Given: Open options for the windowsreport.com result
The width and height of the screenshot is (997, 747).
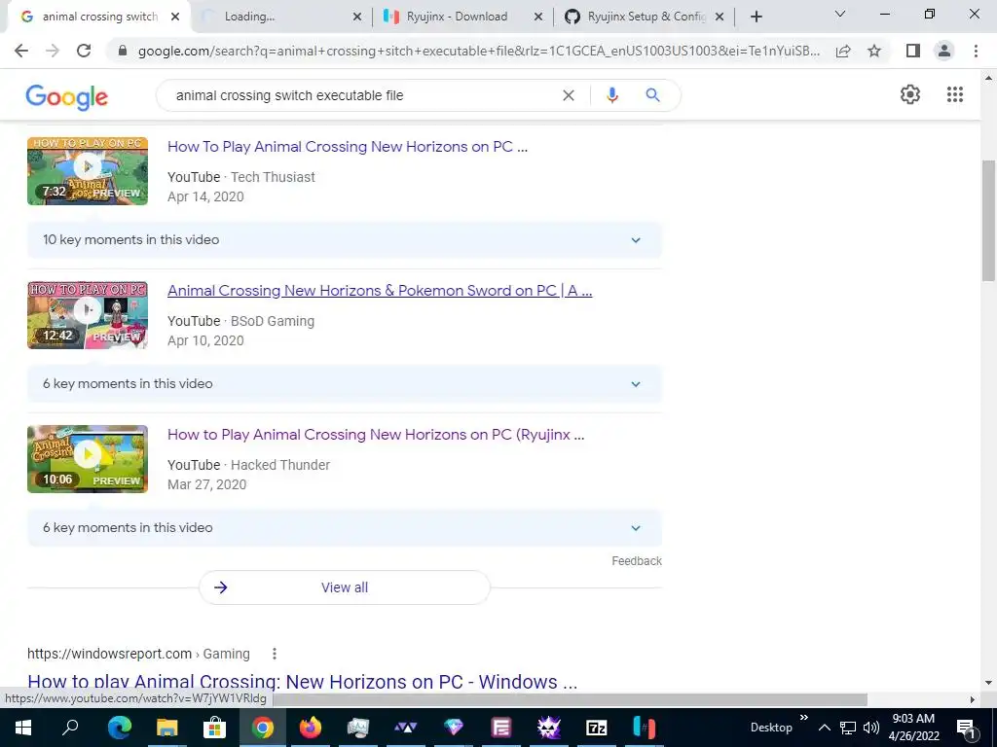Looking at the screenshot, I should point(274,654).
